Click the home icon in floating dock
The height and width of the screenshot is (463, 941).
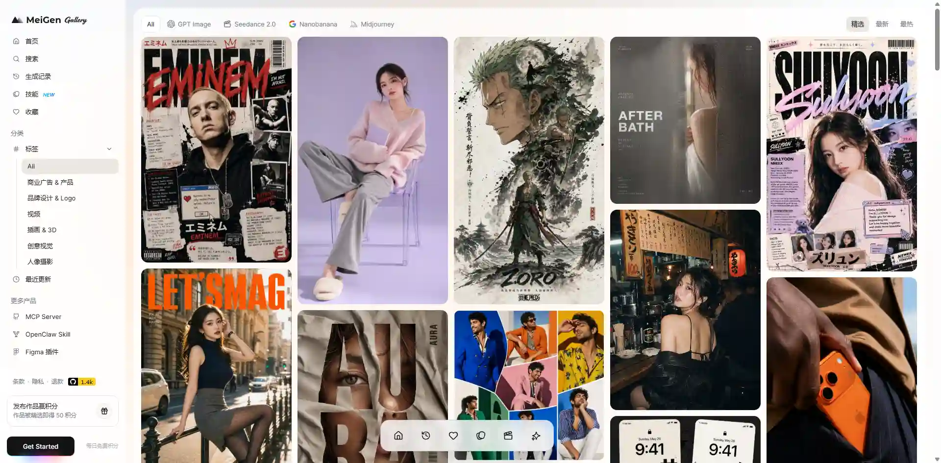pyautogui.click(x=398, y=436)
